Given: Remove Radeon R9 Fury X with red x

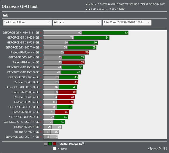Looking at the screenshot, I should click(41, 53).
